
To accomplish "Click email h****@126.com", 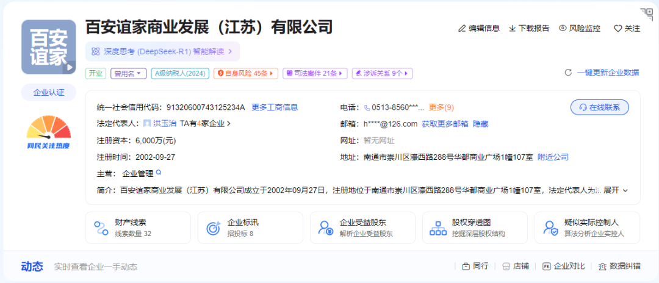I will (390, 124).
